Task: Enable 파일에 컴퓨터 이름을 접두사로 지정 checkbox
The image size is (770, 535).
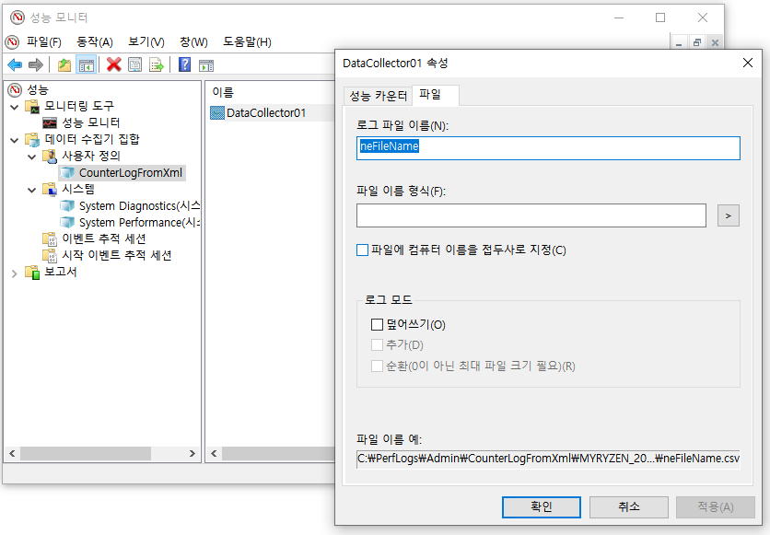Action: tap(362, 250)
